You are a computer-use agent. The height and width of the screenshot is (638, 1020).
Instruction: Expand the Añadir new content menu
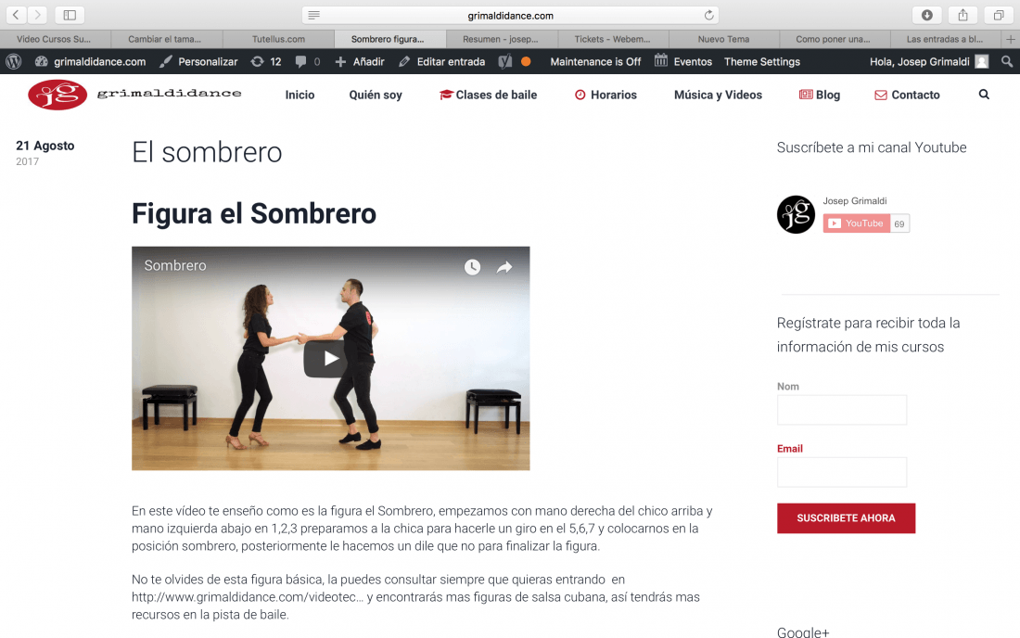coord(360,62)
